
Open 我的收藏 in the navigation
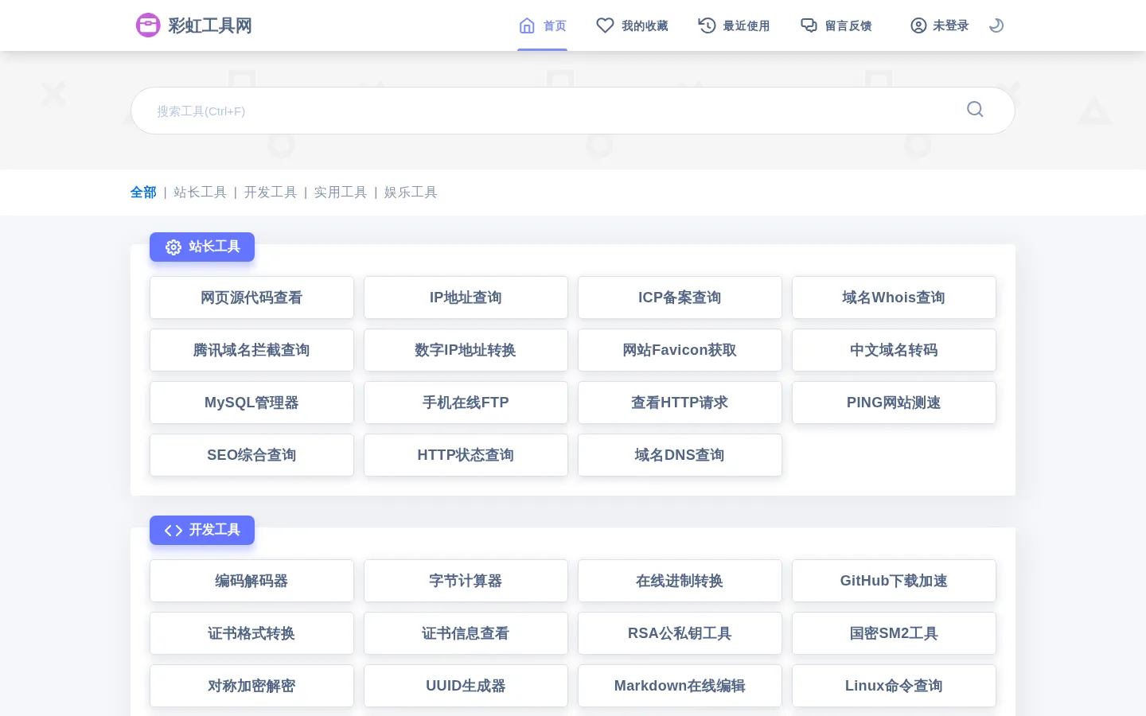click(633, 25)
